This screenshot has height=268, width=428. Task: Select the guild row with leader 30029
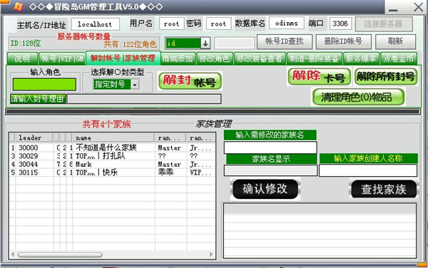[113, 156]
